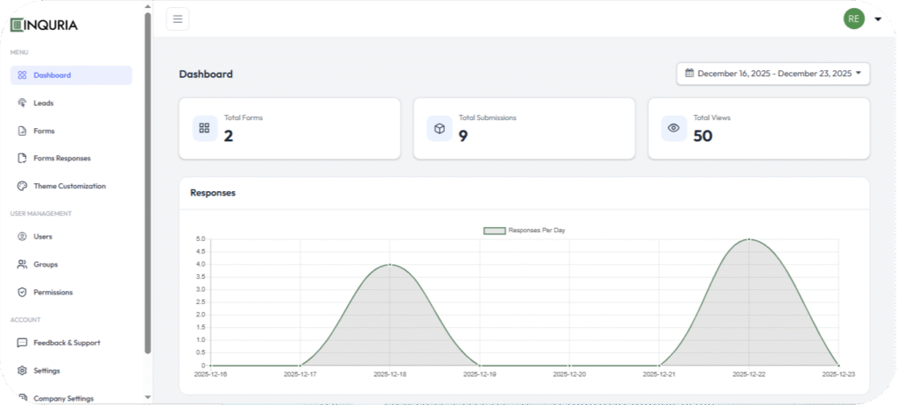Click the Users person icon
Viewport: 897px width, 405px height.
tap(22, 237)
